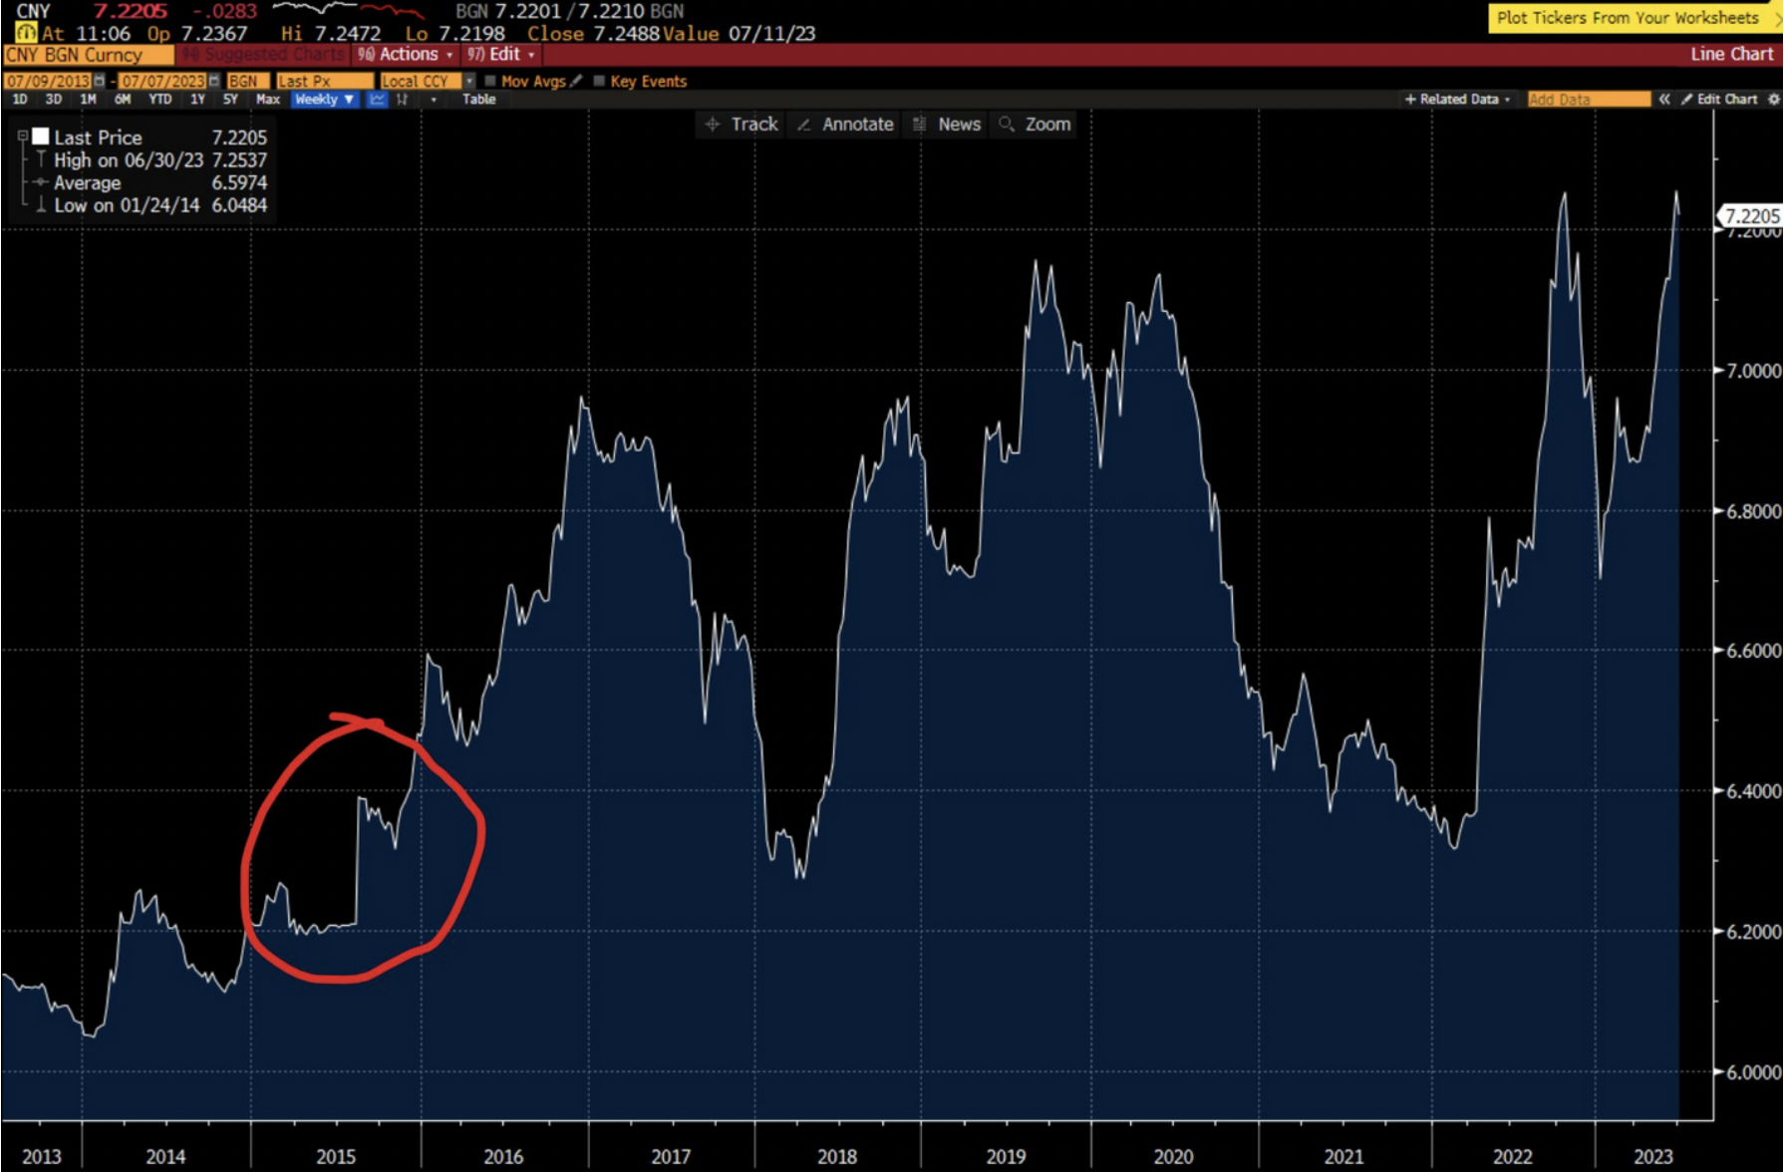Switch to the YTD period tab
This screenshot has width=1784, height=1172.
161,100
